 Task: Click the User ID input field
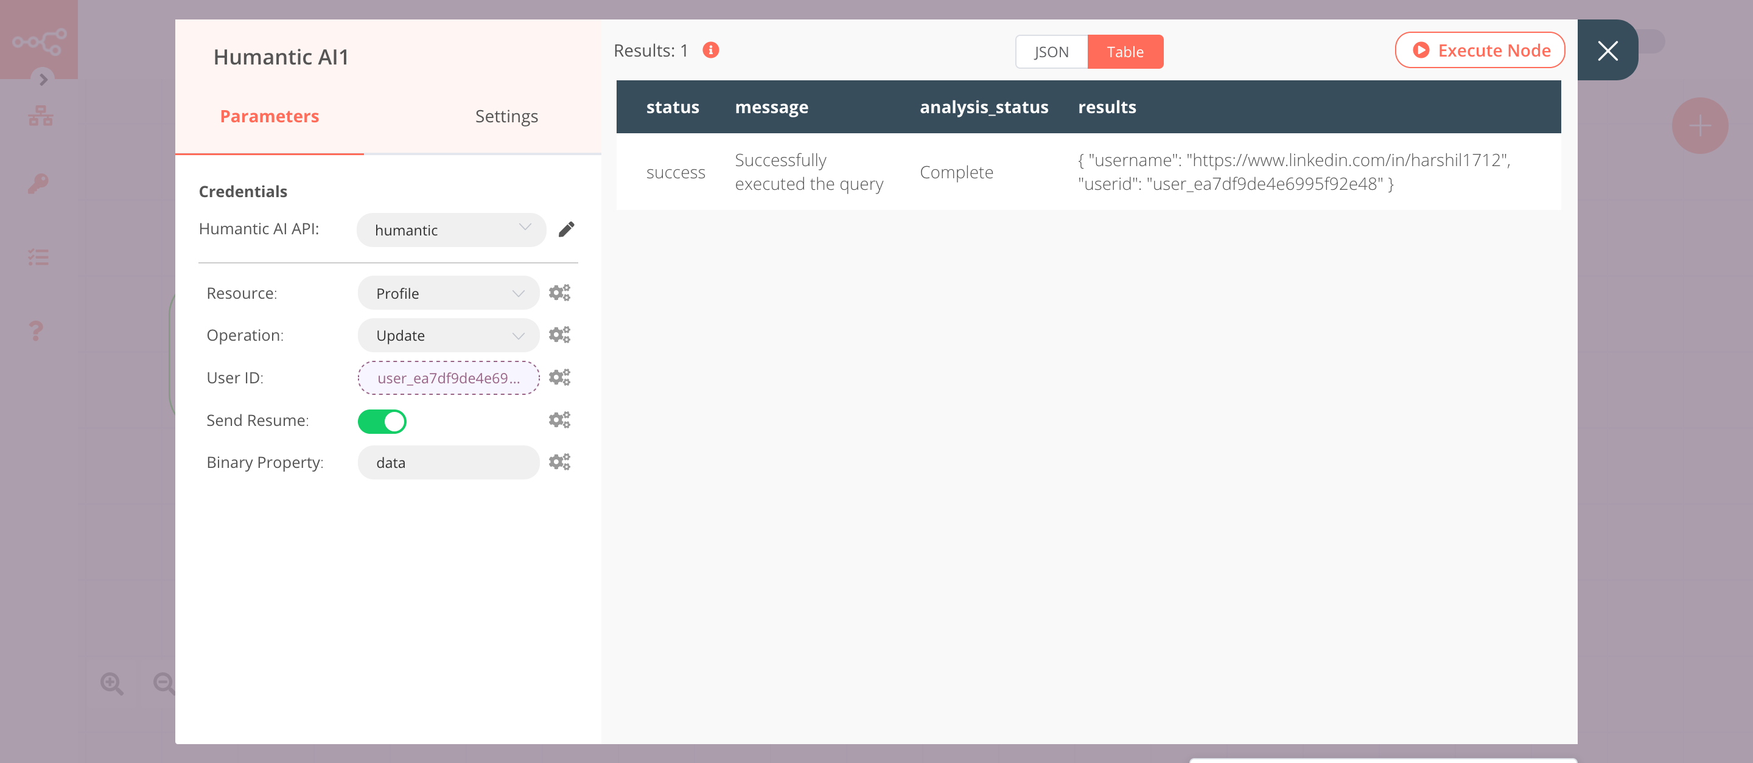447,378
